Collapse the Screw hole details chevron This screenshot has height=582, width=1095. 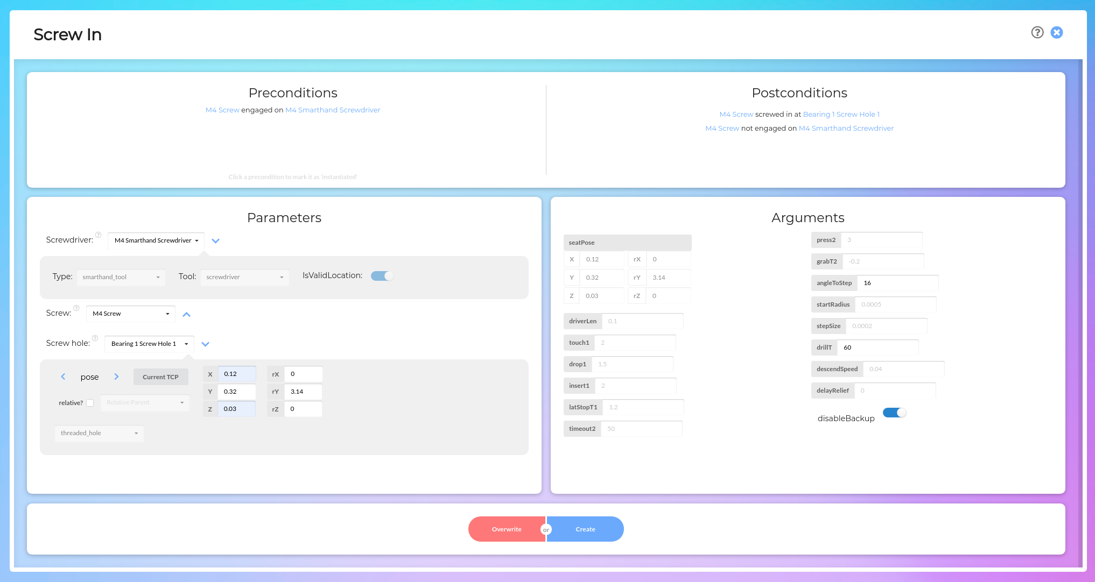205,344
